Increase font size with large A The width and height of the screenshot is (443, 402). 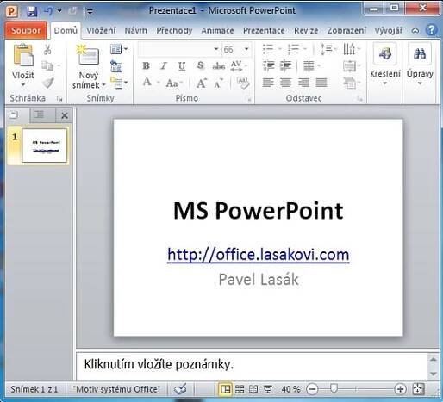[x=201, y=83]
